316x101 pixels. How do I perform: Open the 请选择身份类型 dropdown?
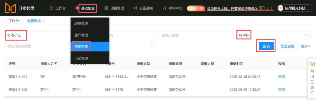tap(37, 46)
